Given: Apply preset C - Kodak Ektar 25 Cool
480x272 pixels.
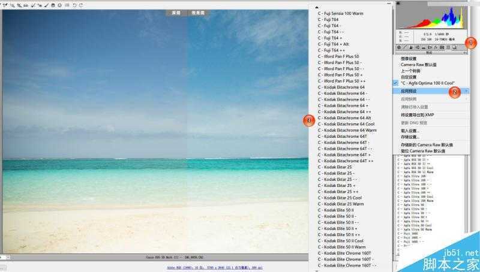Looking at the screenshot, I should click(x=340, y=198).
